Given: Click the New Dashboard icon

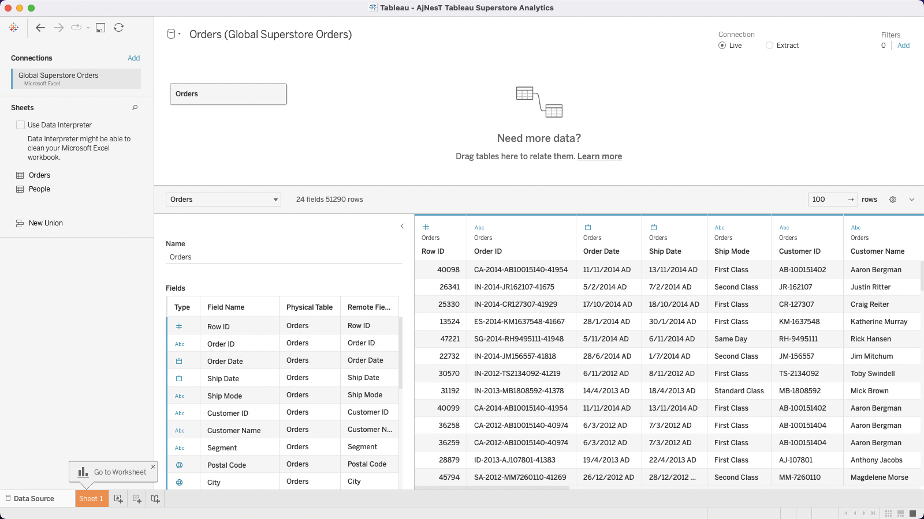Looking at the screenshot, I should pos(137,499).
